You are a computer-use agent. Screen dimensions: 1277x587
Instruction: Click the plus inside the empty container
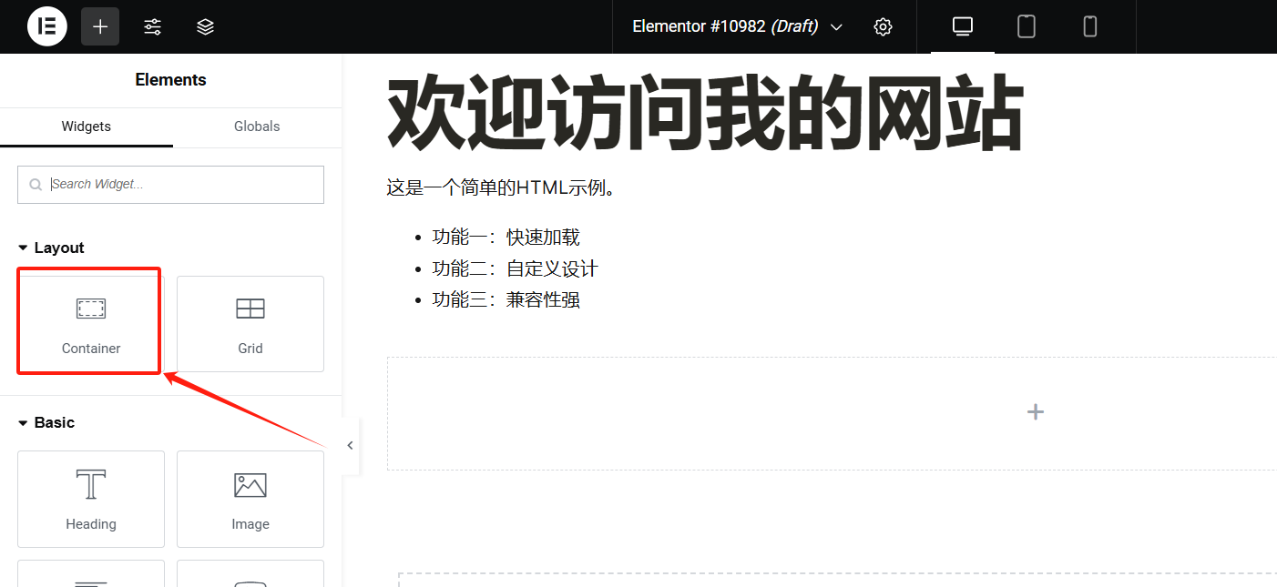click(x=1035, y=411)
